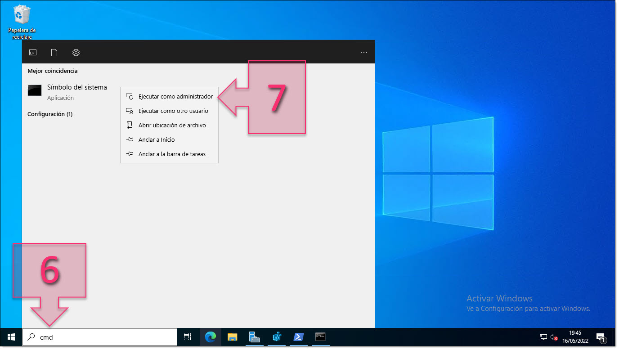Click Ve a Configuración para activar Windows
The width and height of the screenshot is (619, 350).
tap(528, 308)
